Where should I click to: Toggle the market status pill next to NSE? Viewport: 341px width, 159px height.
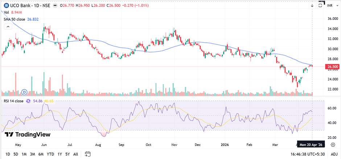tap(54, 5)
